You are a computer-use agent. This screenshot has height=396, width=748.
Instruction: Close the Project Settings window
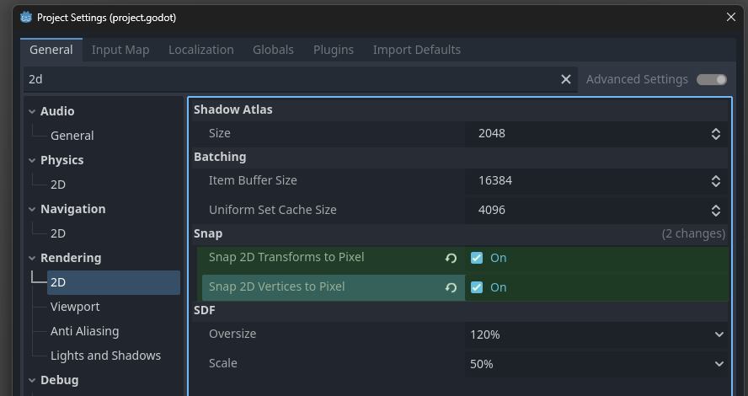731,17
